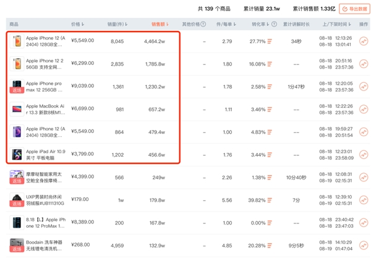Sort by 销售额 column header
The width and height of the screenshot is (371, 258).
click(160, 24)
